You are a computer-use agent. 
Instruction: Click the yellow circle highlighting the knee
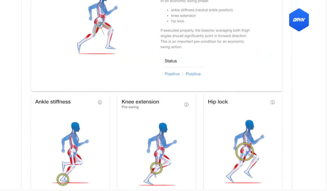[156, 168]
